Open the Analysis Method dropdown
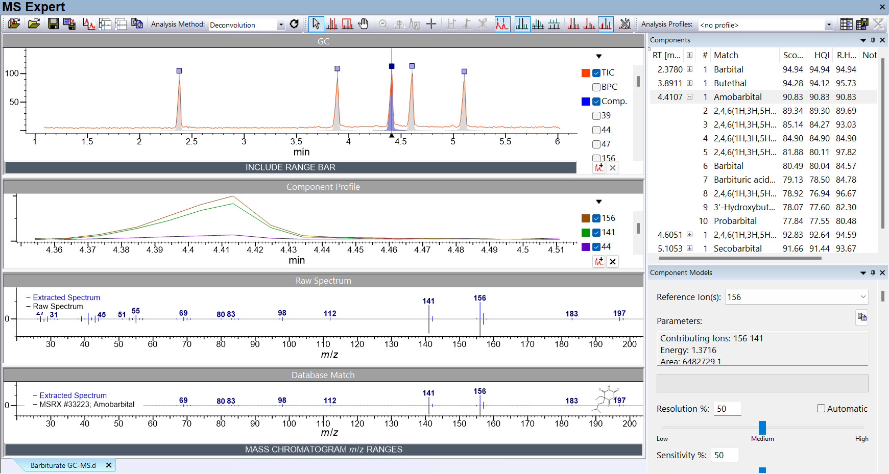The width and height of the screenshot is (889, 474). [x=280, y=25]
